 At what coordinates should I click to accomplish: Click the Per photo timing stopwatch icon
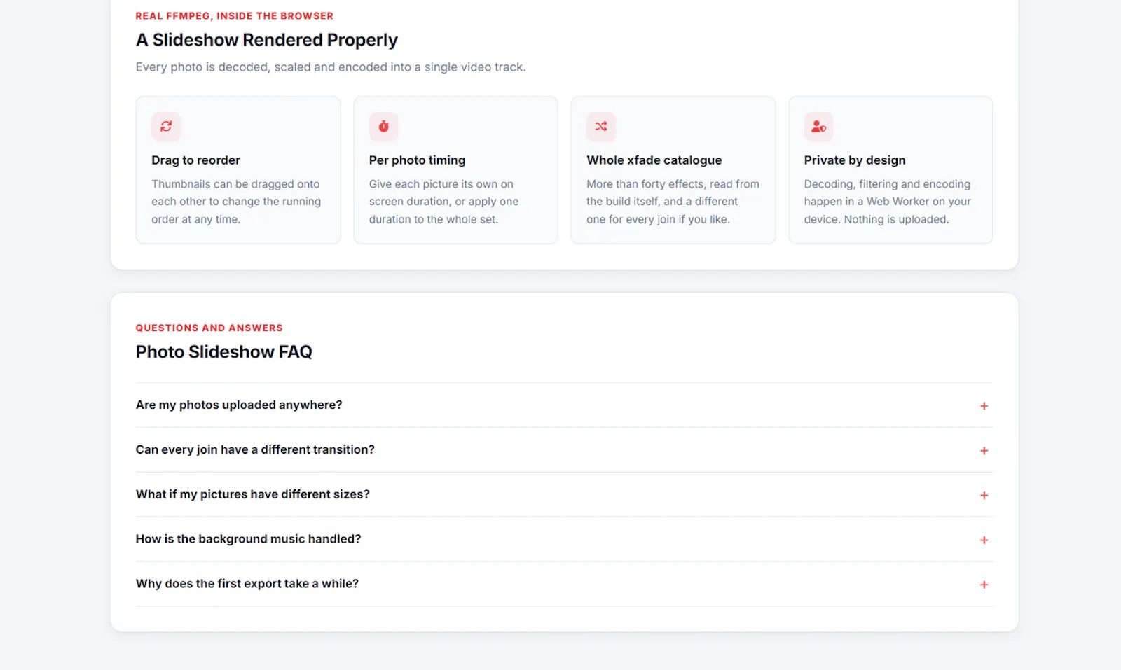point(384,127)
